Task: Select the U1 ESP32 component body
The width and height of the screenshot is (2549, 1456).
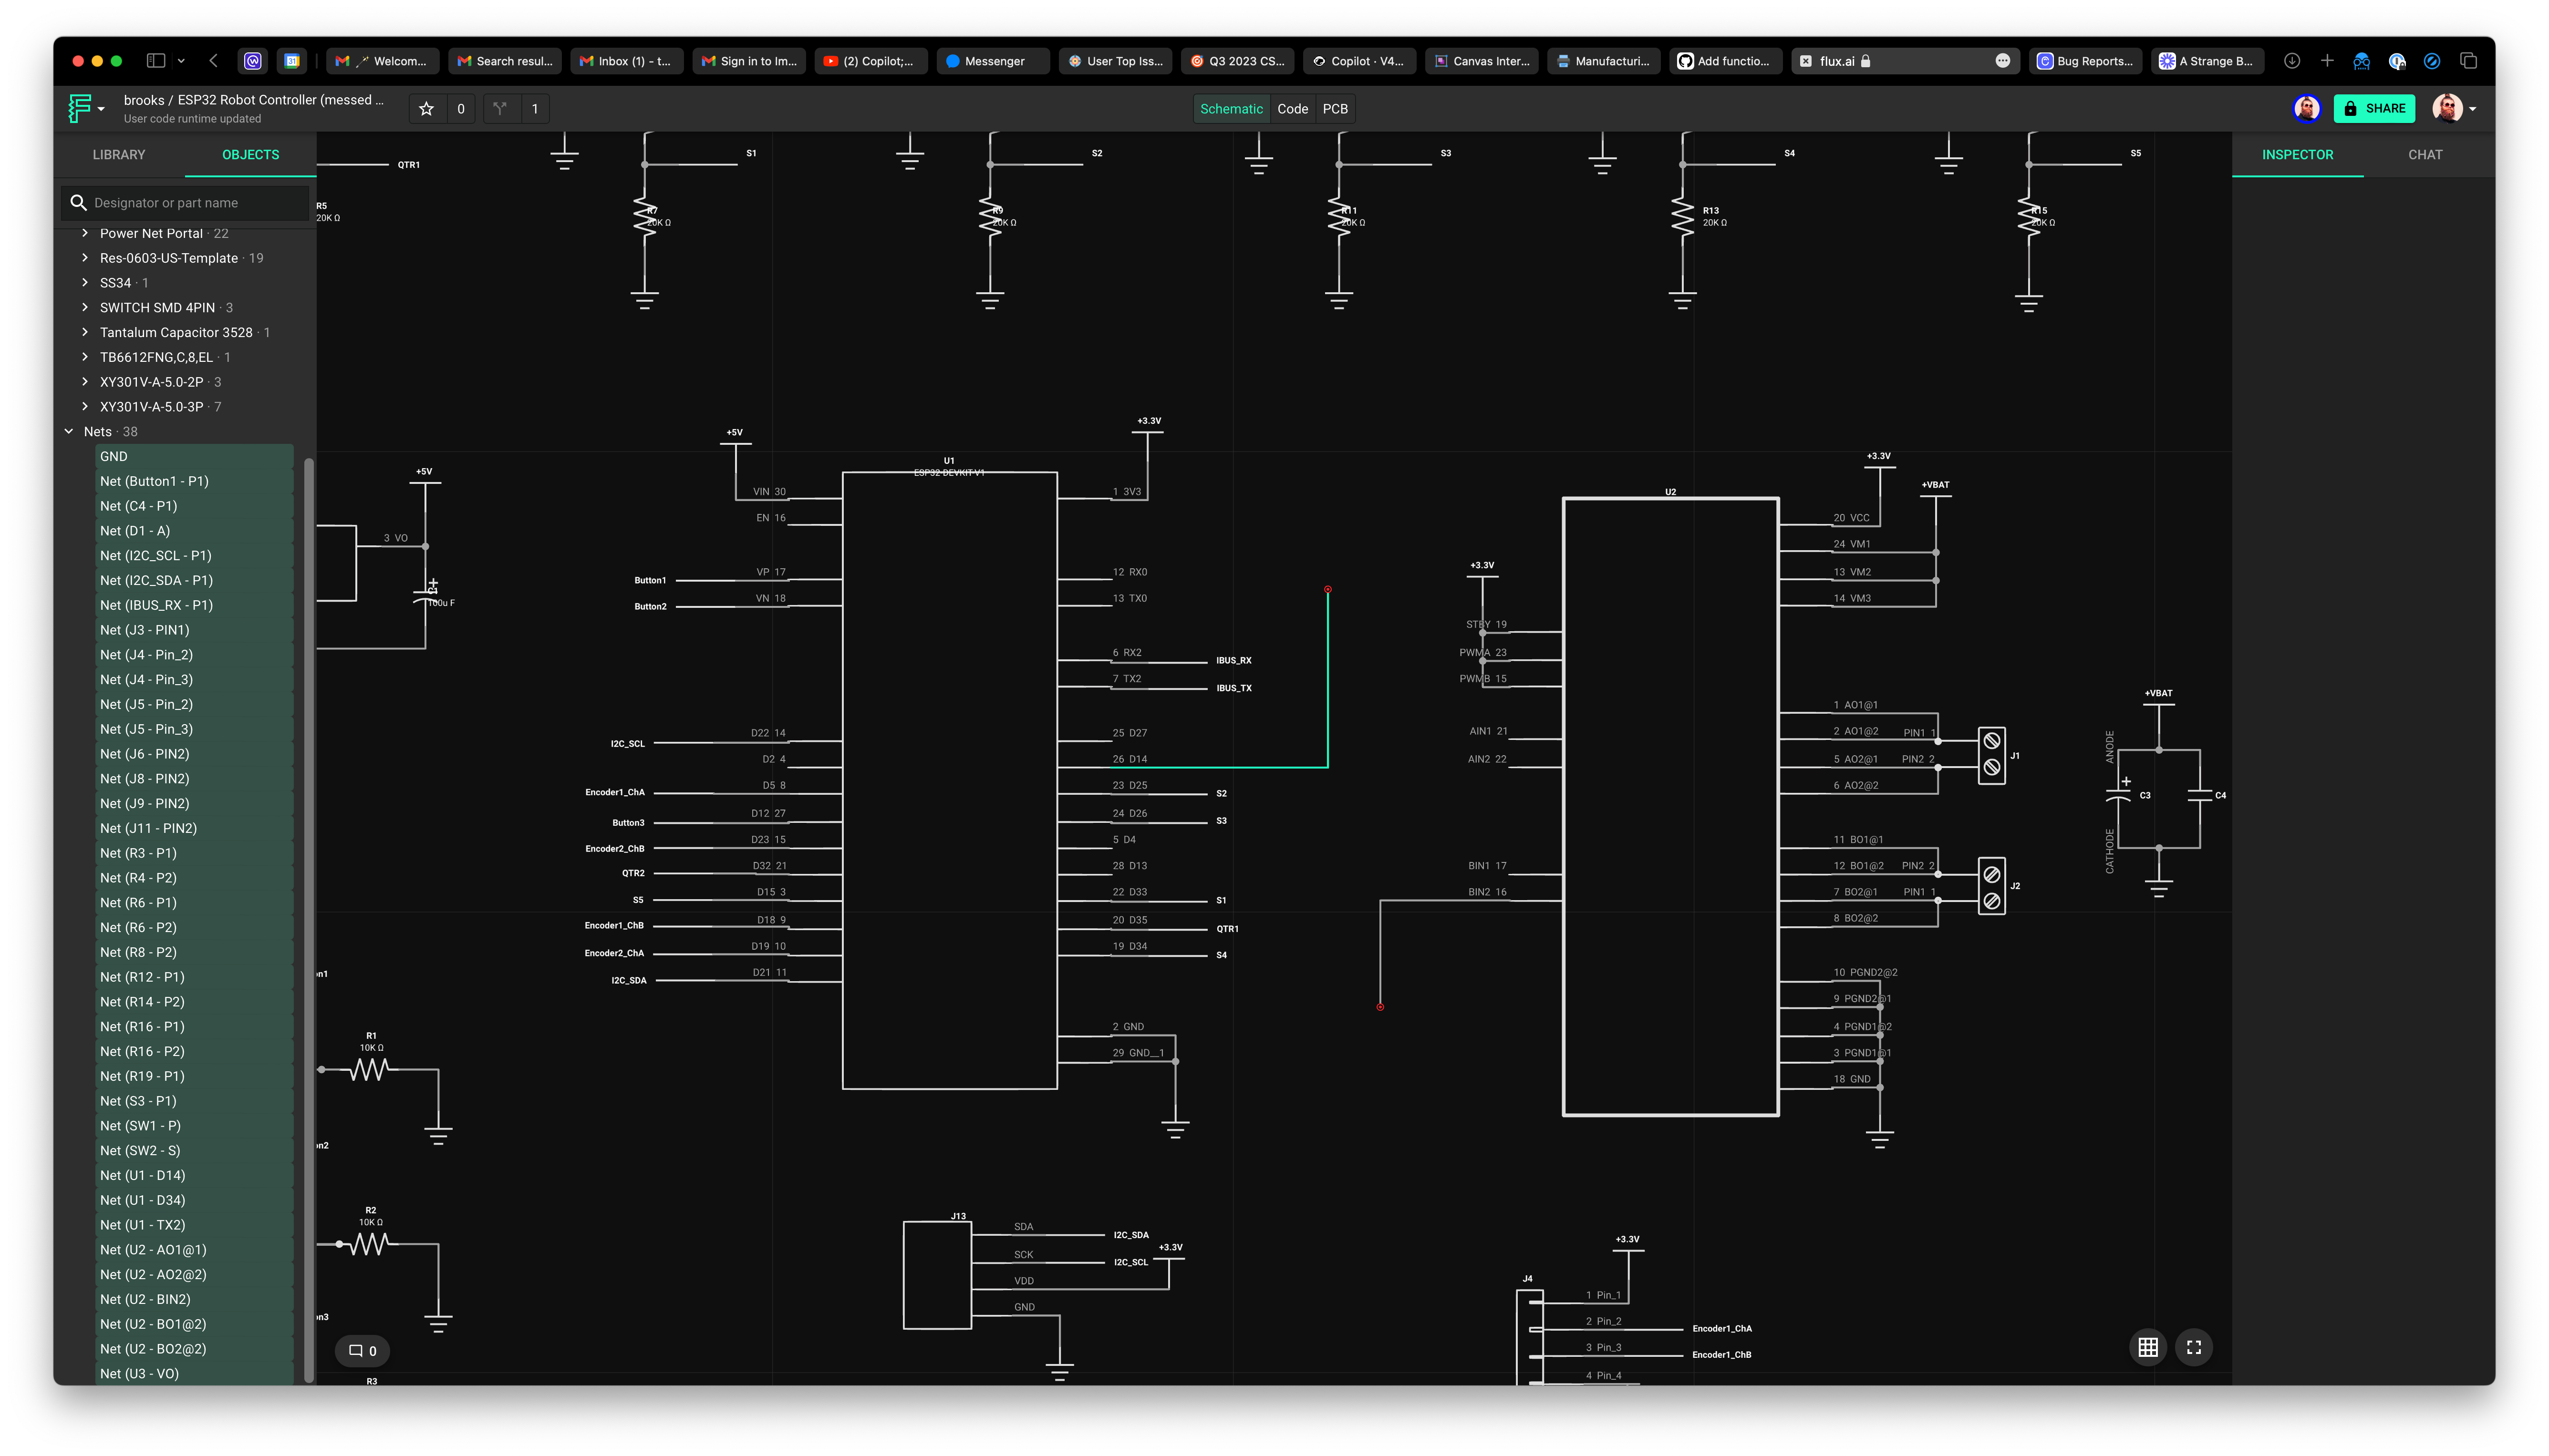Action: [949, 780]
